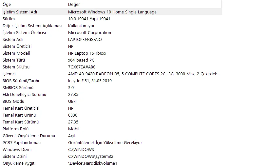Select the İşlemci row
The width and height of the screenshot is (266, 167).
[9, 74]
